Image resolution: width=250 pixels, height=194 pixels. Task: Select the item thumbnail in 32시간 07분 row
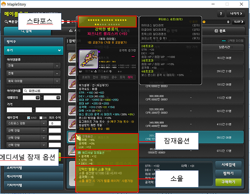pyautogui.click(x=72, y=111)
